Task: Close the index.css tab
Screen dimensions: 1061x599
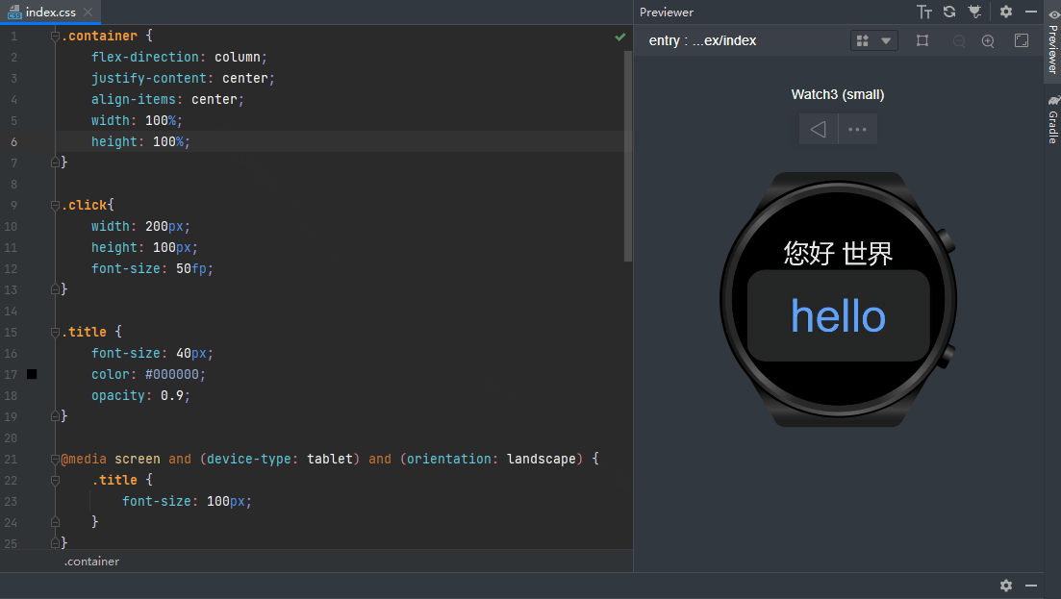Action: tap(88, 12)
